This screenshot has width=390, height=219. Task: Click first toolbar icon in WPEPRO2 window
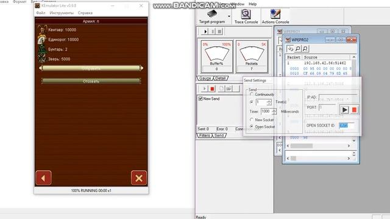290,49
